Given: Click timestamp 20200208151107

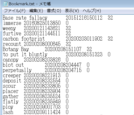Looking at the screenshot, I should (63, 49).
